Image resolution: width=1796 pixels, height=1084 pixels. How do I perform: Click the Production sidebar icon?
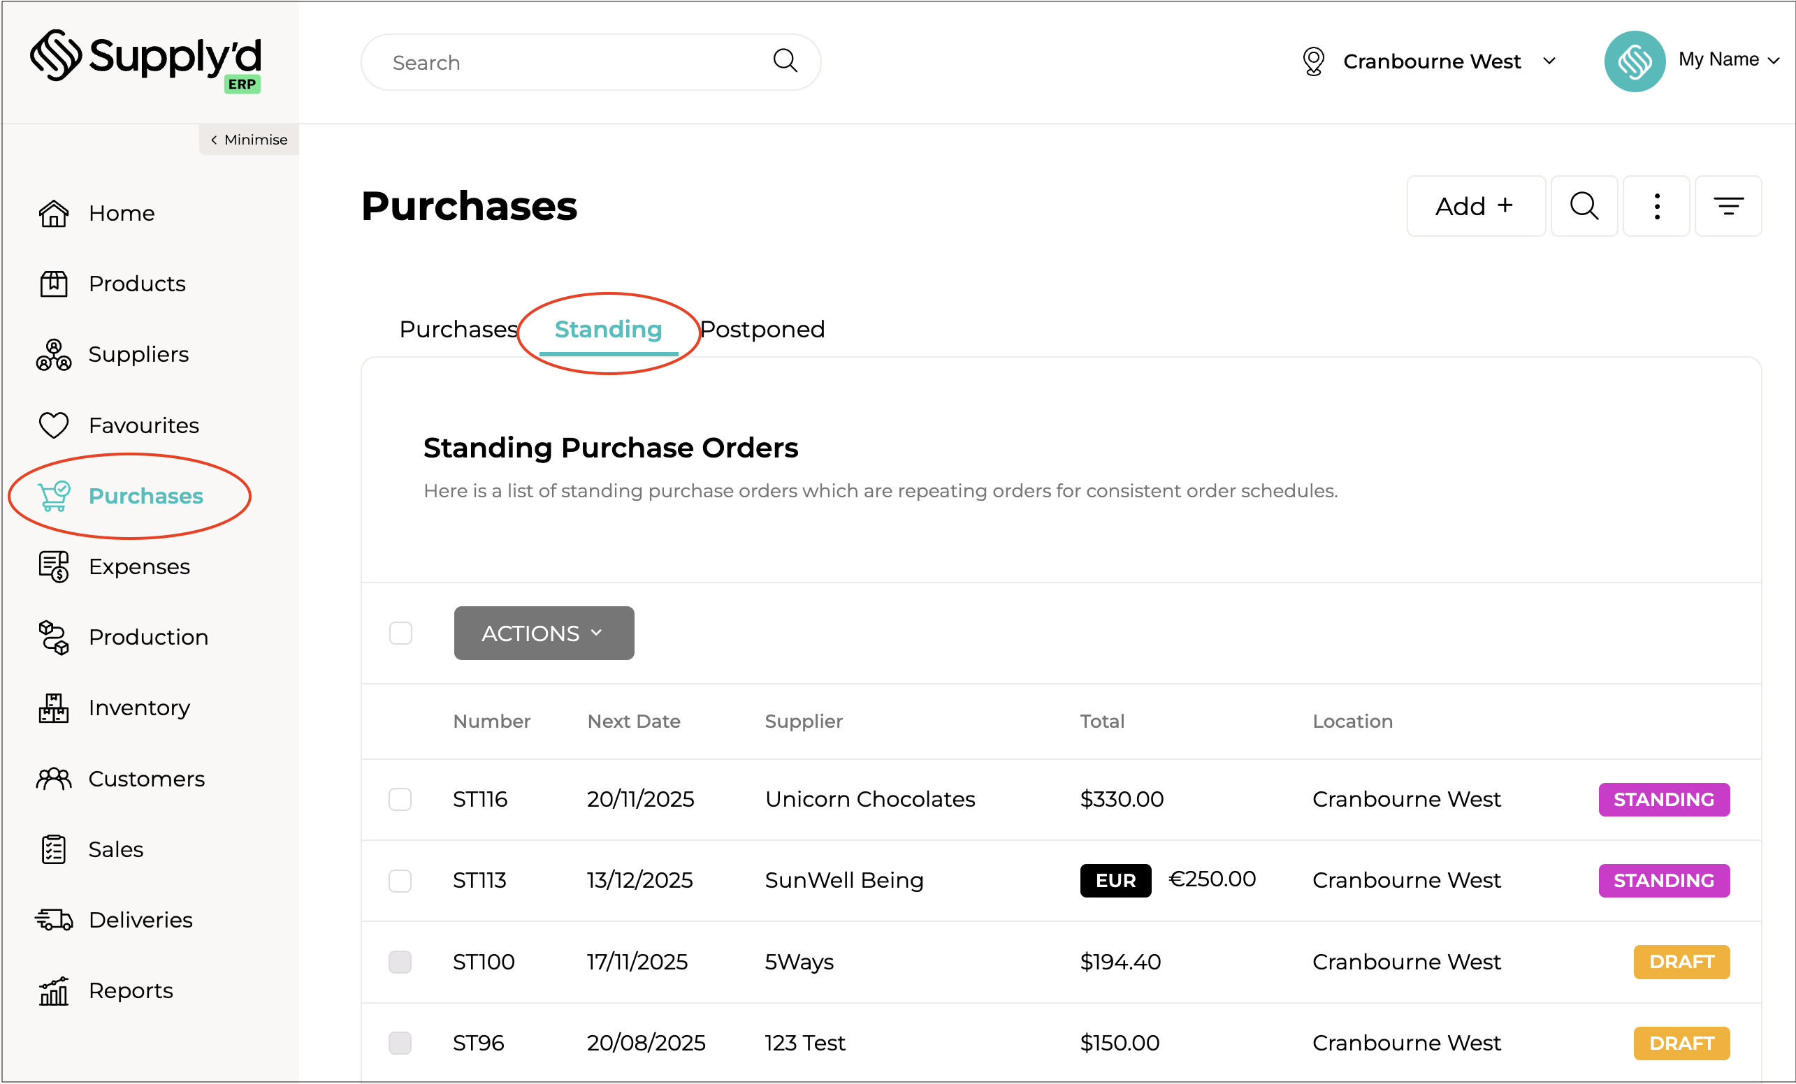(53, 638)
